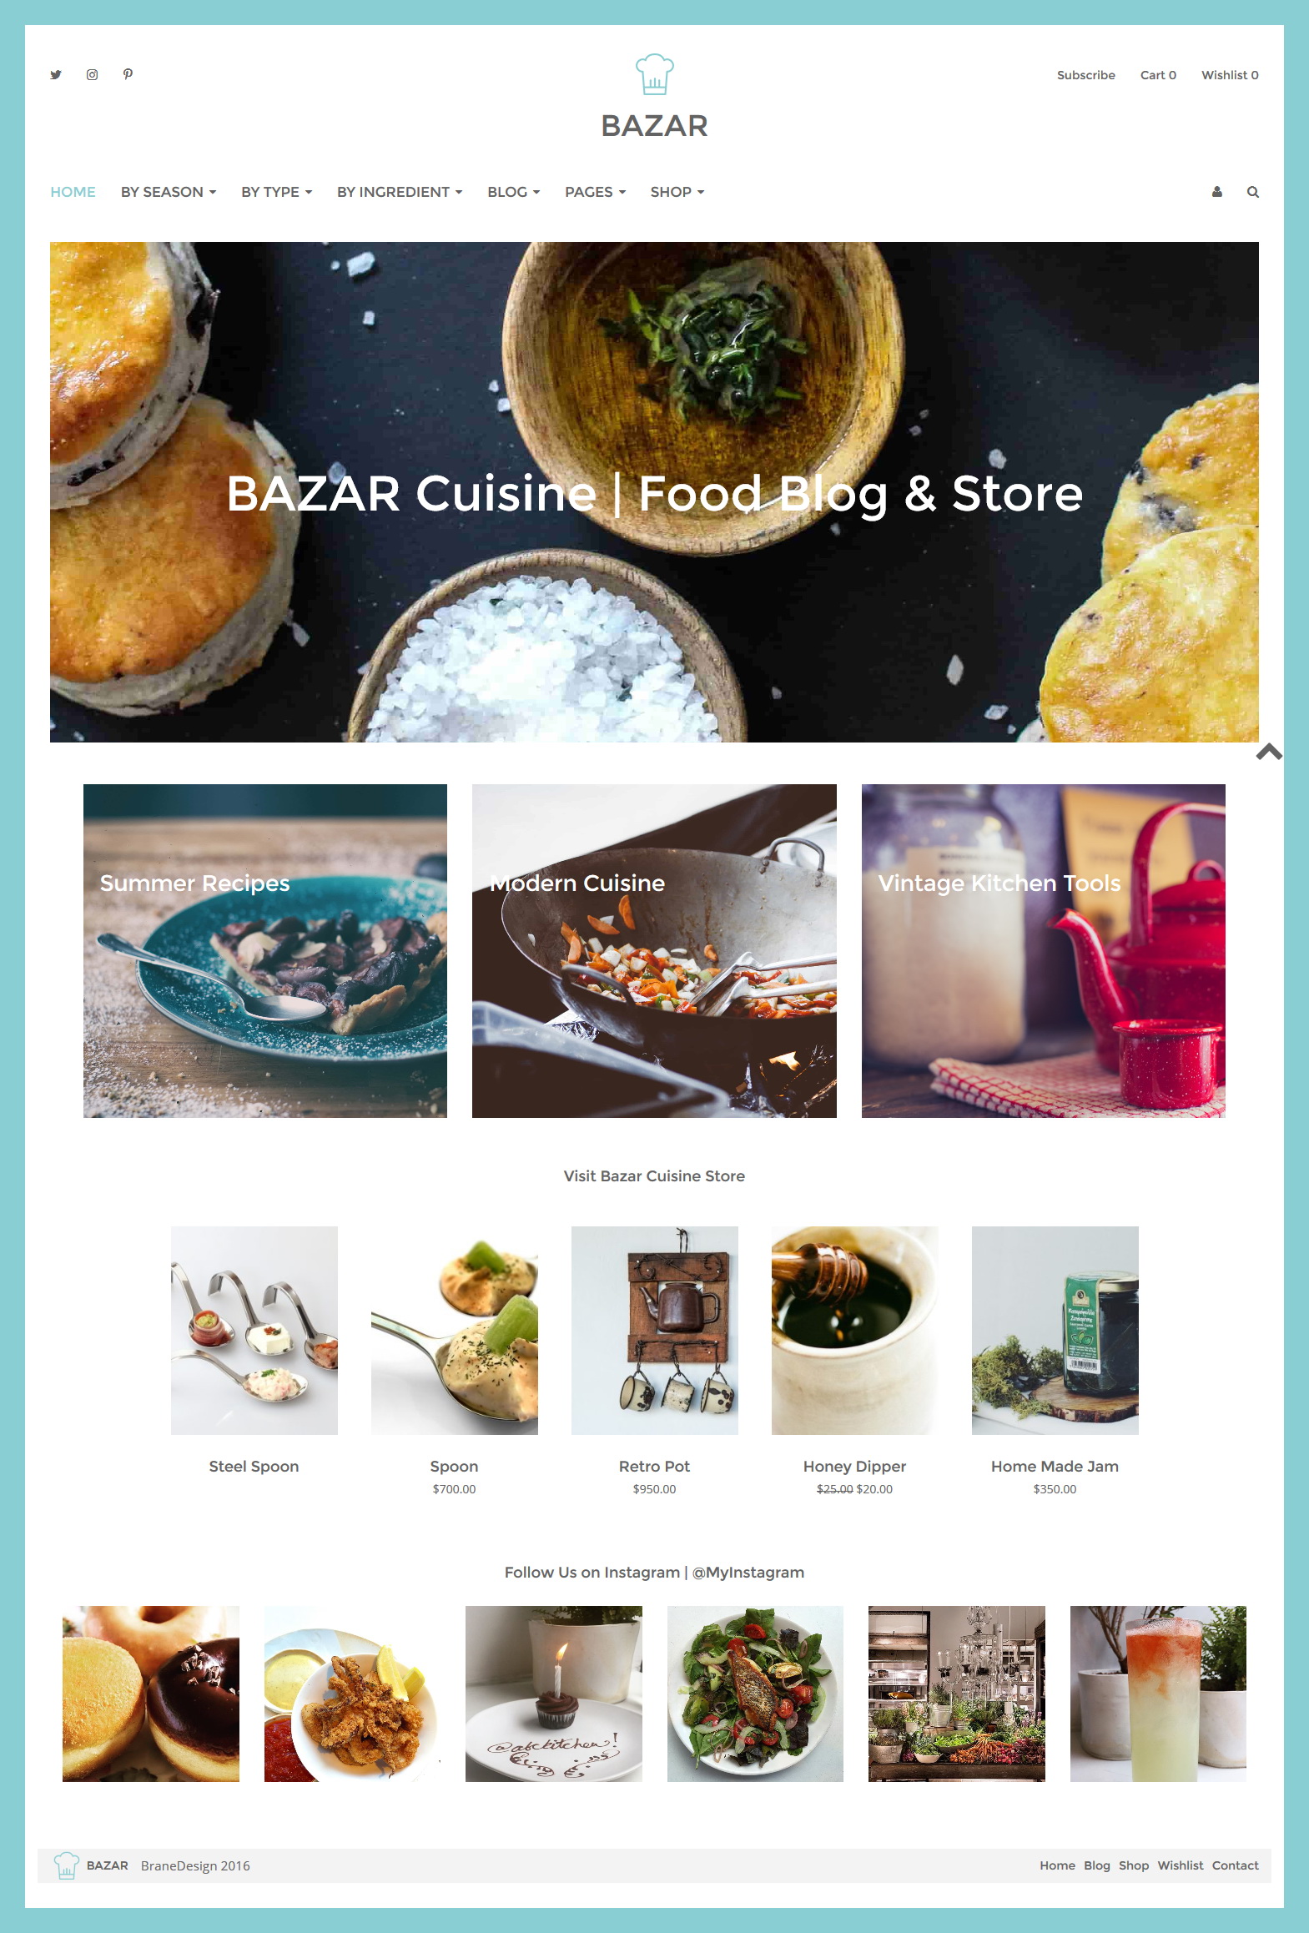This screenshot has width=1309, height=1933.
Task: Click the scroll-to-top chevron arrow
Action: click(x=1269, y=752)
